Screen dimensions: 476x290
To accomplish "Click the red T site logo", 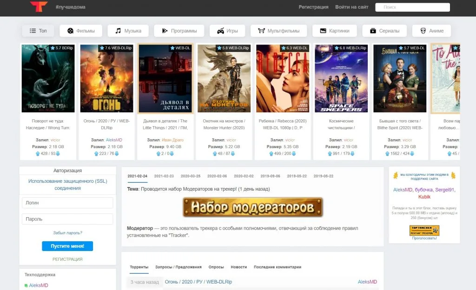I will (x=39, y=6).
